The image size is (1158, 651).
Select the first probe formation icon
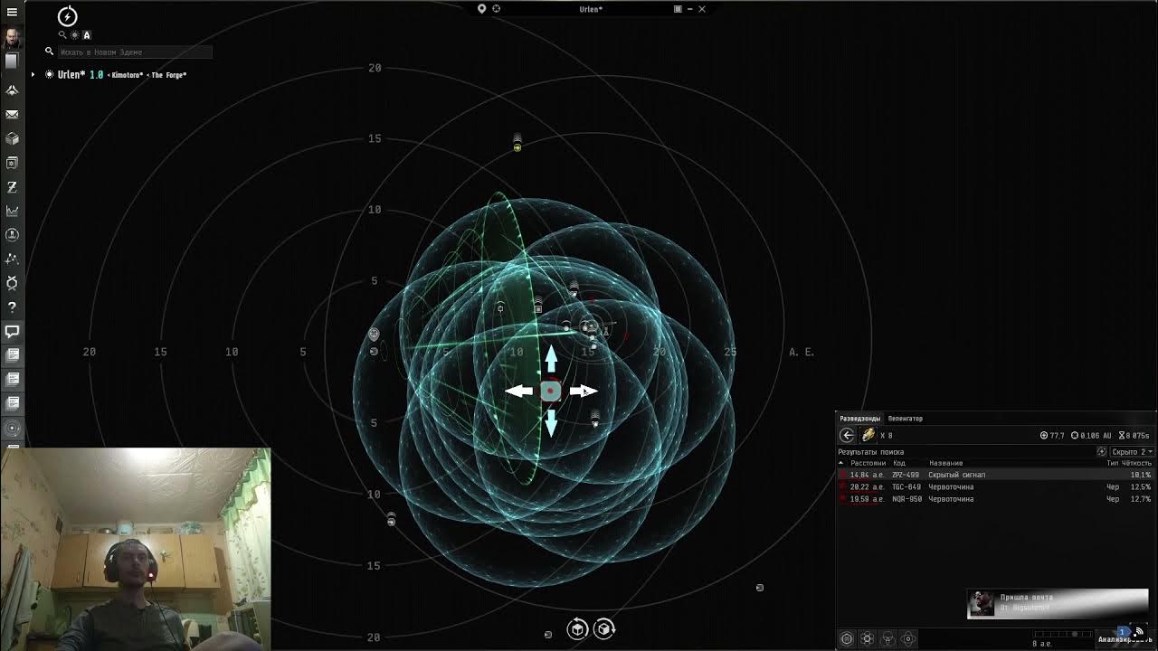click(x=847, y=638)
